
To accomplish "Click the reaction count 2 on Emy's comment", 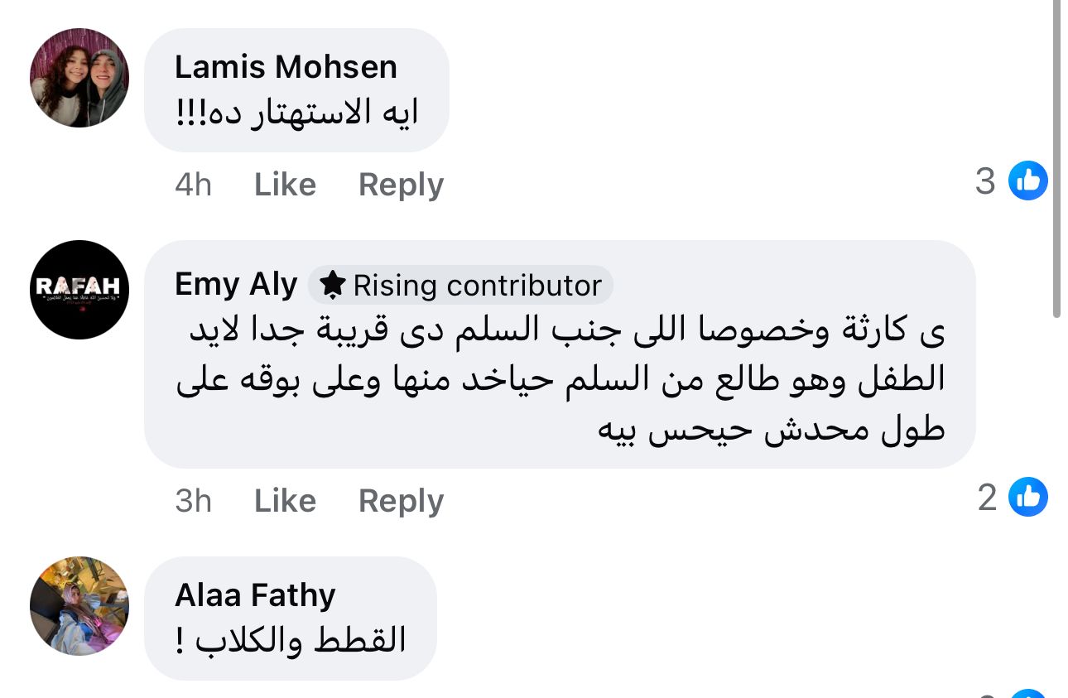I will (x=987, y=498).
